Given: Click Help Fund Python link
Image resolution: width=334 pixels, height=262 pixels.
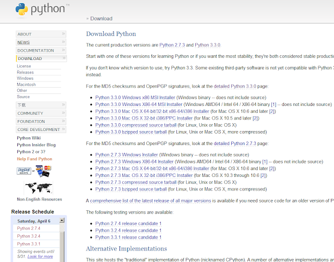Looking at the screenshot, I should [x=34, y=159].
